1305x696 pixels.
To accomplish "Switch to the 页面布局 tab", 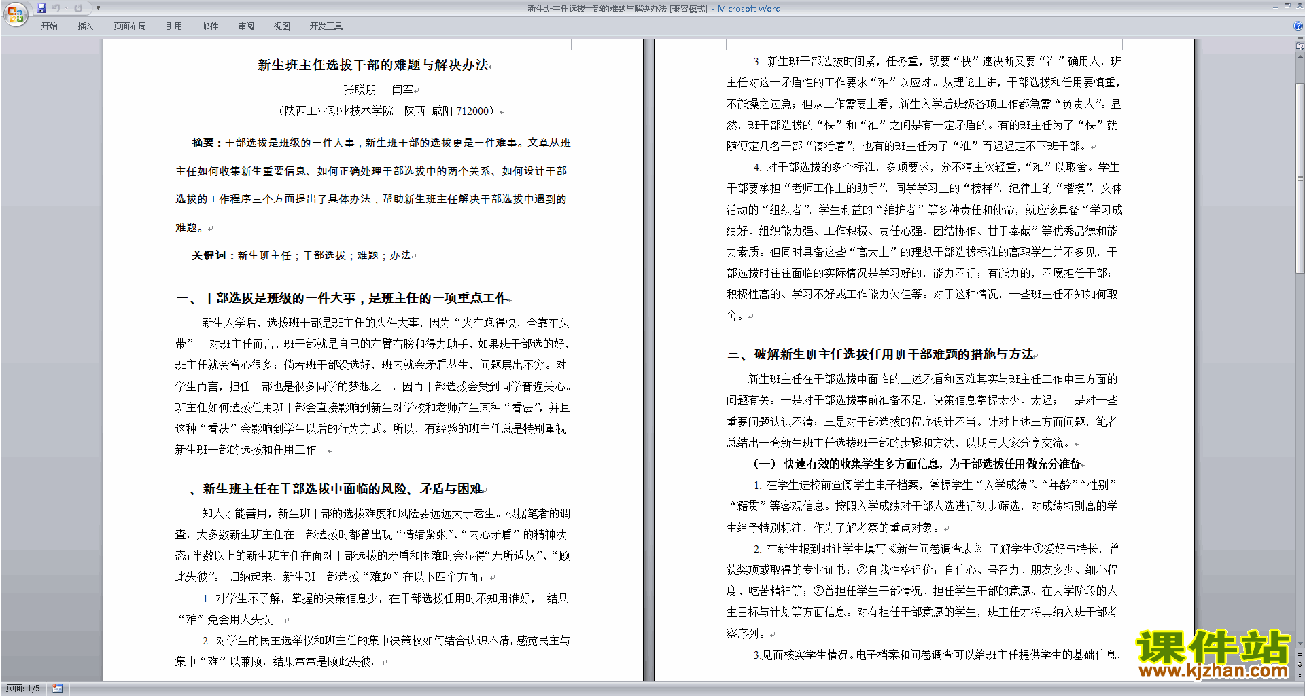I will click(x=130, y=26).
